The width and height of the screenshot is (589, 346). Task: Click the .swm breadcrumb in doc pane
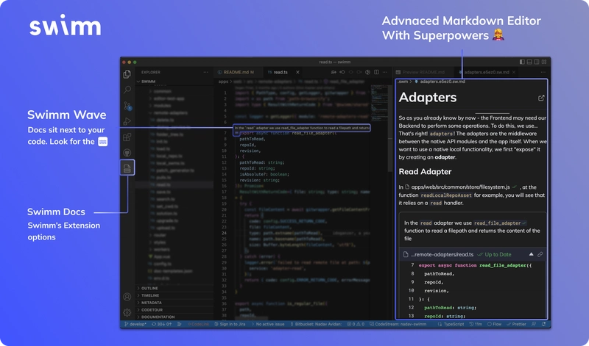click(403, 82)
